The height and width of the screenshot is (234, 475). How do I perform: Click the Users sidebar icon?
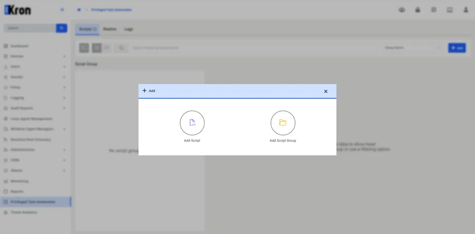tap(5, 67)
